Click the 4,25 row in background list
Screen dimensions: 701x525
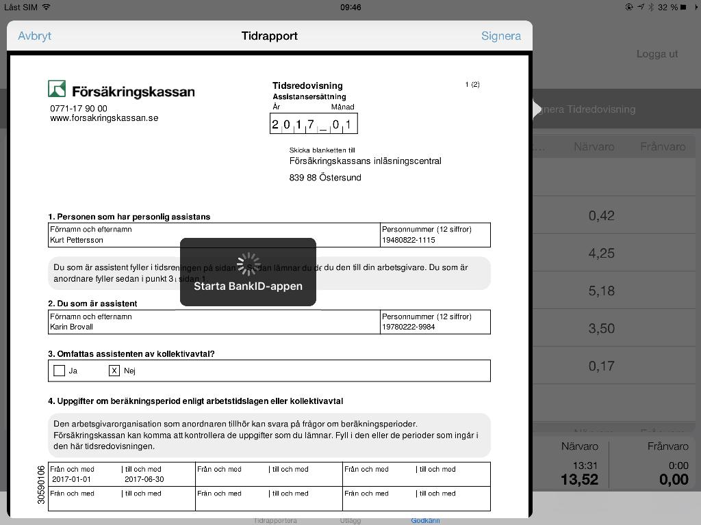613,253
